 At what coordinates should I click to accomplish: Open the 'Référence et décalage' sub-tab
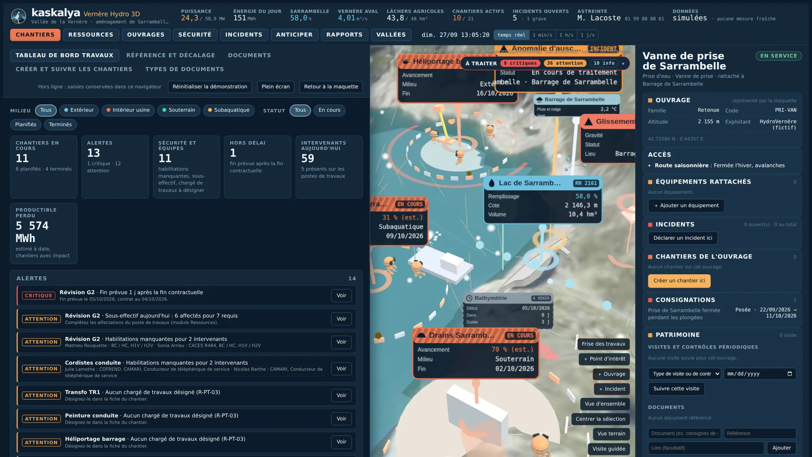pyautogui.click(x=171, y=55)
